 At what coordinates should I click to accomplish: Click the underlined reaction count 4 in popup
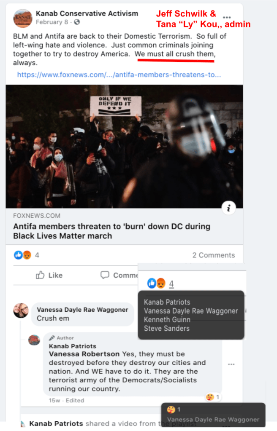[171, 284]
